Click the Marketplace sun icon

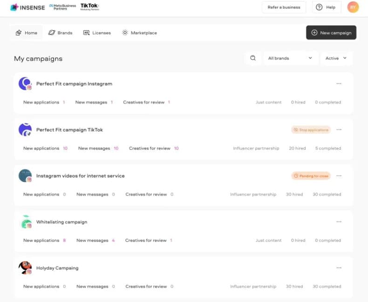pyautogui.click(x=125, y=33)
